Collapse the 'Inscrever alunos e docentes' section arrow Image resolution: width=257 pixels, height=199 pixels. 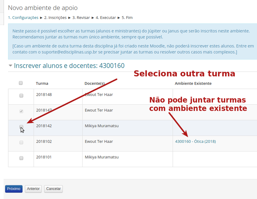pos(10,66)
